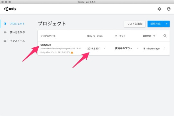Open target platform dropdown 使用中のプラッ...
174x116 pixels.
[127, 48]
